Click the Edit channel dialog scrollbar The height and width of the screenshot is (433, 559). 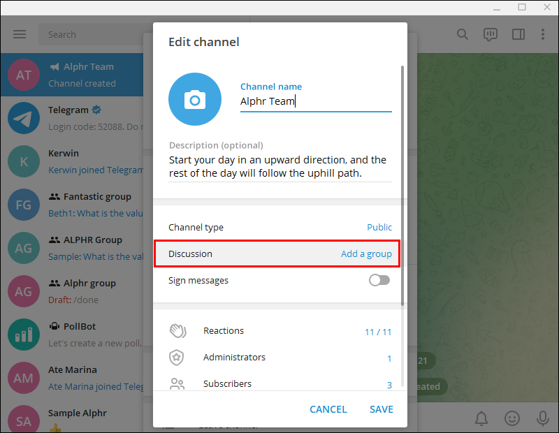pos(402,185)
